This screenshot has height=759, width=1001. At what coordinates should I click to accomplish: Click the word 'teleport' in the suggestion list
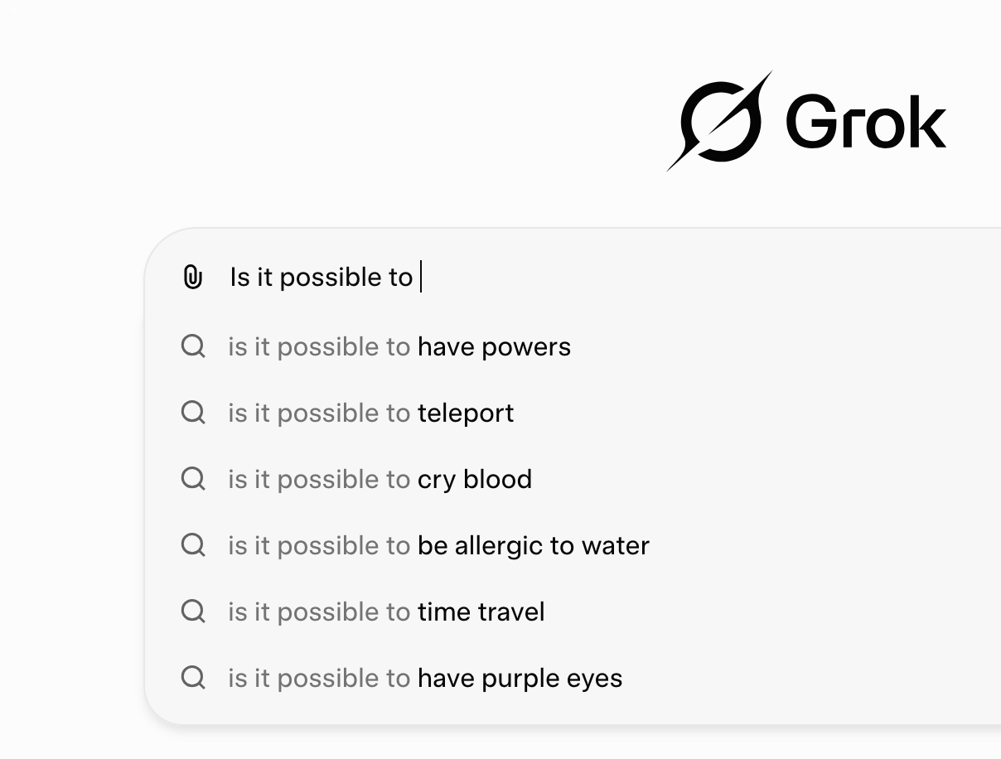point(466,413)
